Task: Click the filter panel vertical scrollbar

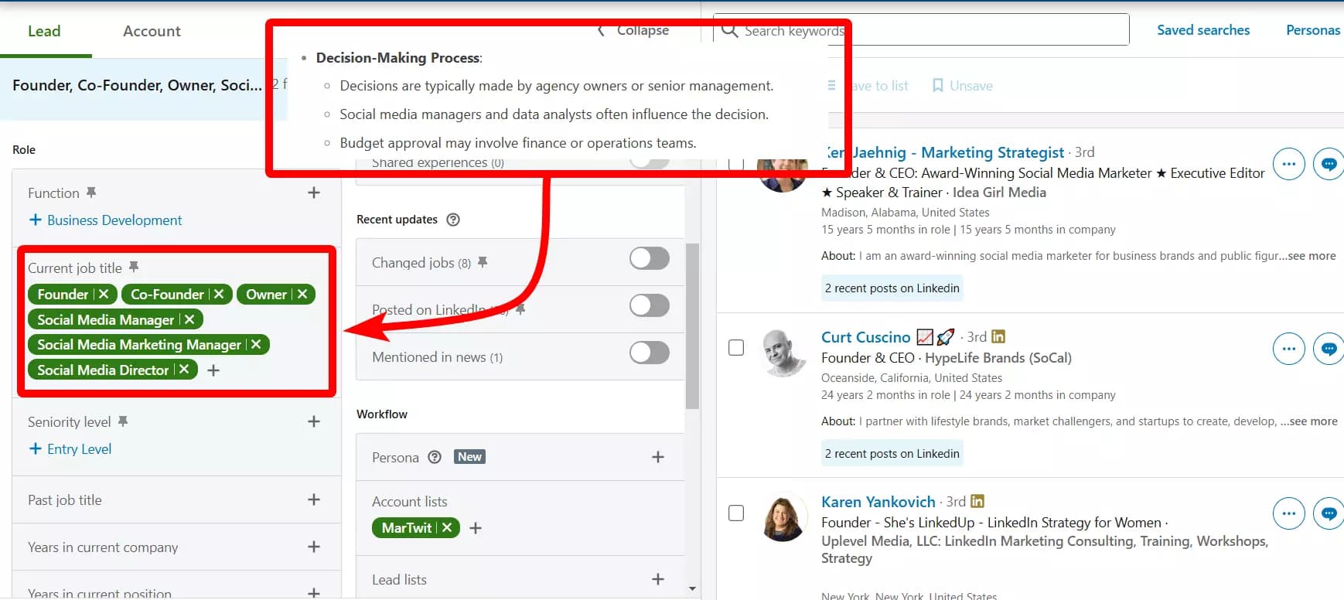Action: (x=692, y=326)
